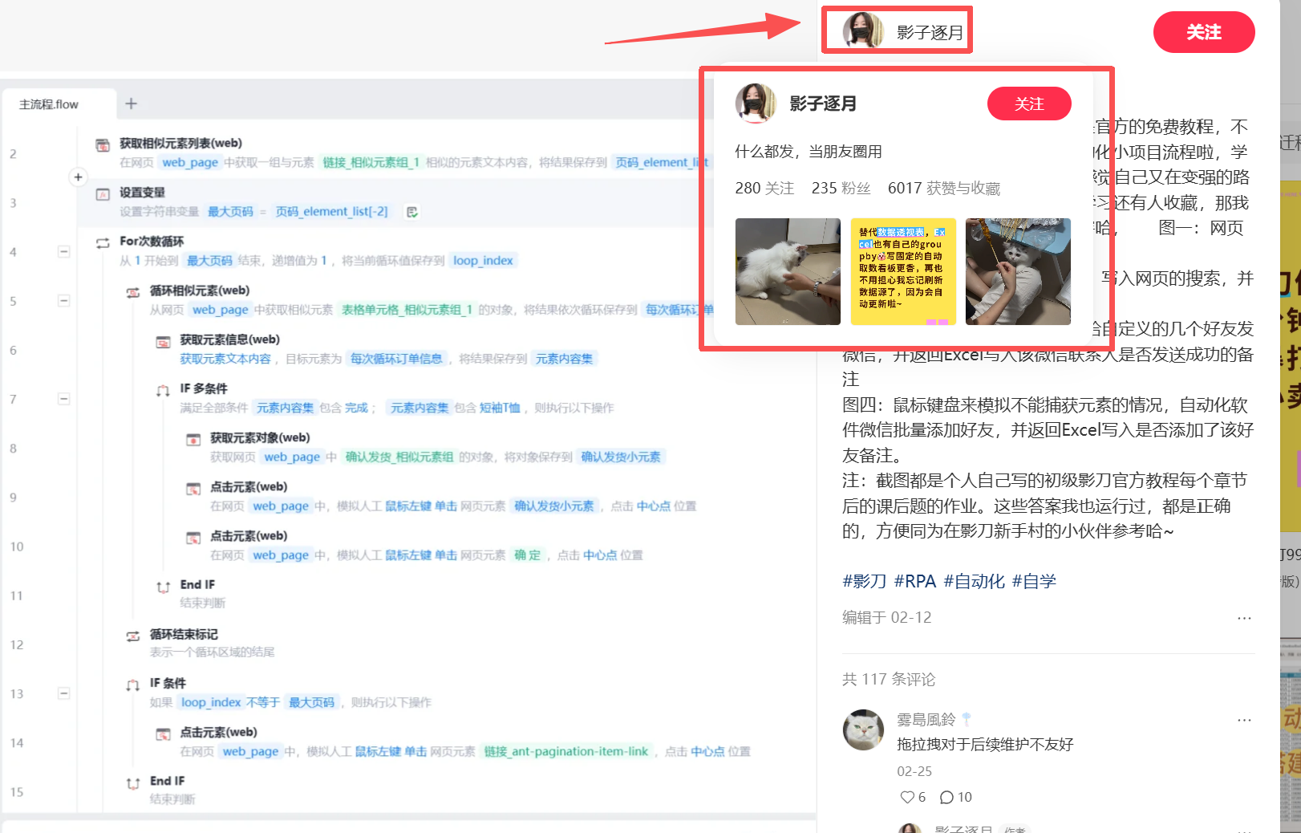
Task: Click 确认发货_相似元素组 element tag
Action: click(x=399, y=457)
